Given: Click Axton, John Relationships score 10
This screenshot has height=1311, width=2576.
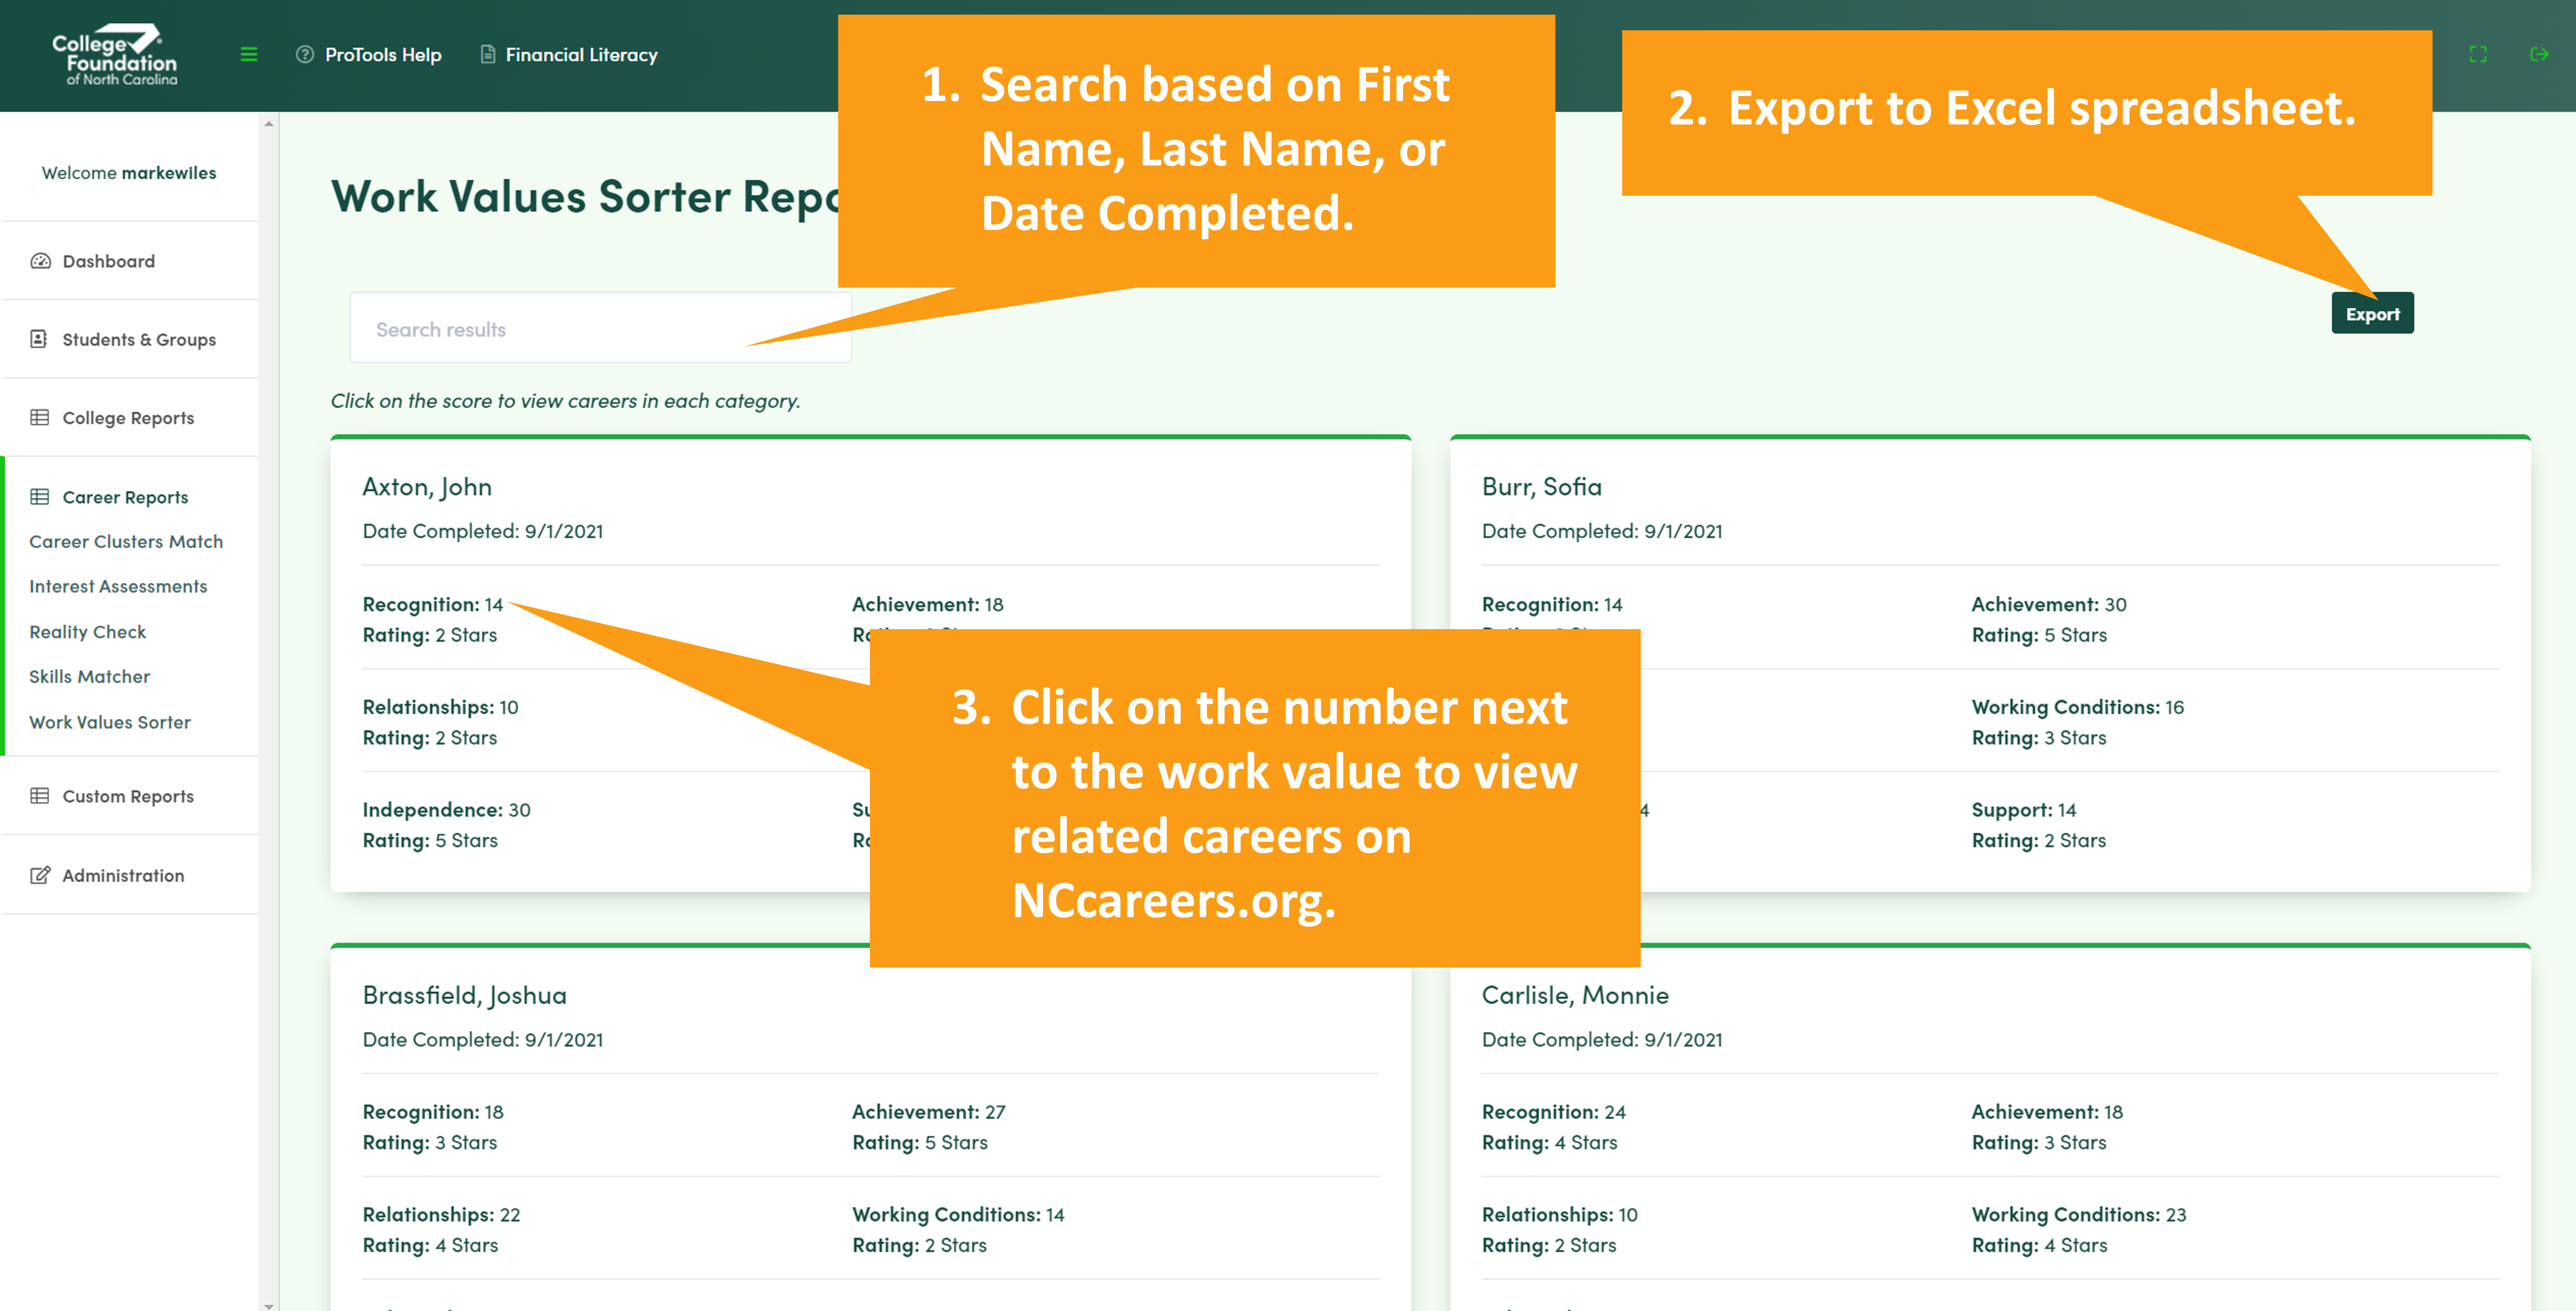Looking at the screenshot, I should pos(509,707).
